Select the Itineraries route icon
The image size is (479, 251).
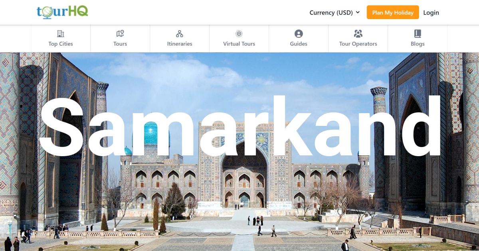(x=180, y=33)
